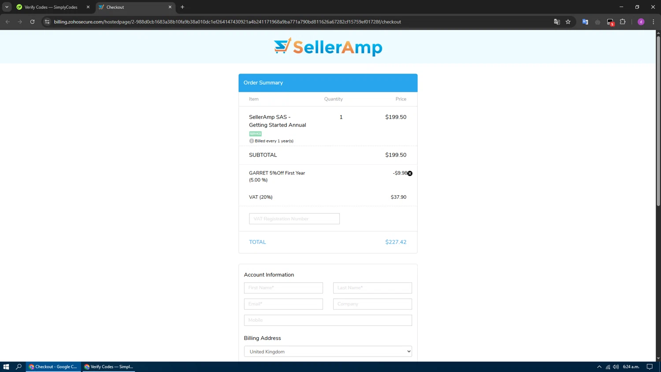The height and width of the screenshot is (372, 661).
Task: Click the Mobile field
Action: click(x=328, y=320)
